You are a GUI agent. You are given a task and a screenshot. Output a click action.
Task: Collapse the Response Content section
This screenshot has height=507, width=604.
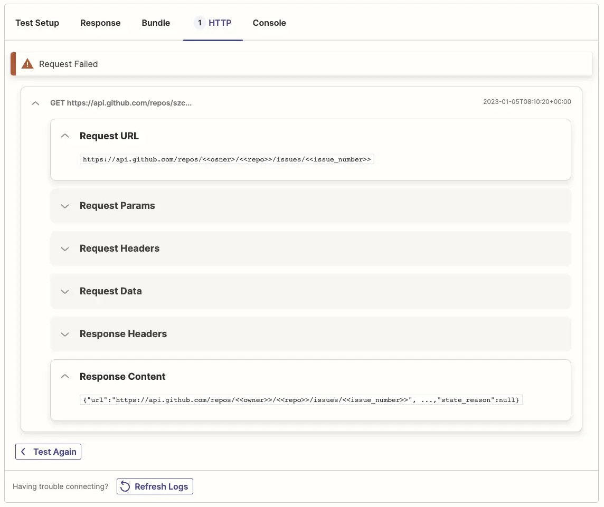pyautogui.click(x=65, y=377)
